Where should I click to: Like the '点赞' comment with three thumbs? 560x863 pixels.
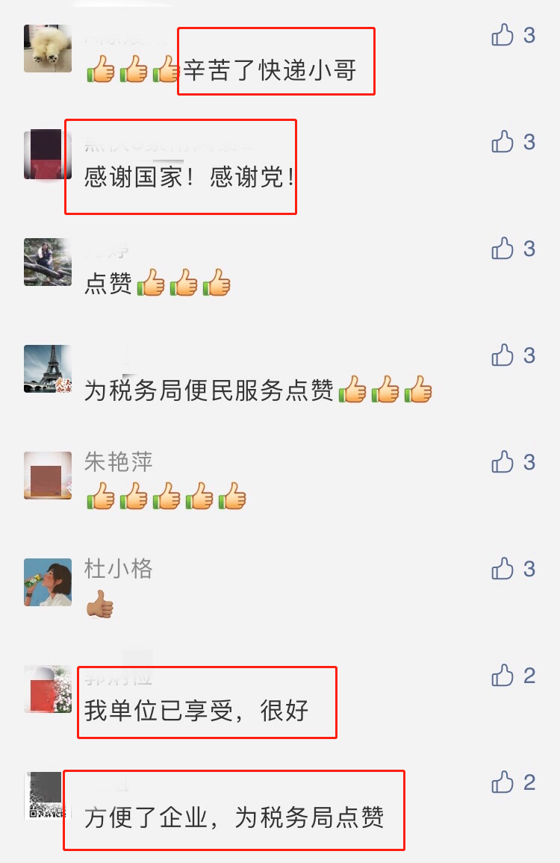point(503,249)
